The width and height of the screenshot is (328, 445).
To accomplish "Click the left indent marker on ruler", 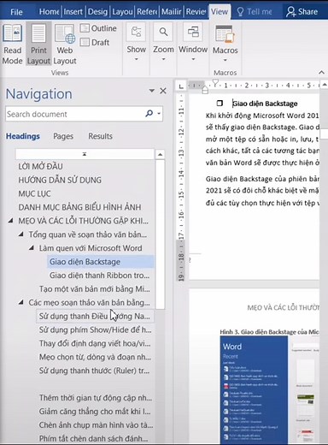I will (205, 91).
